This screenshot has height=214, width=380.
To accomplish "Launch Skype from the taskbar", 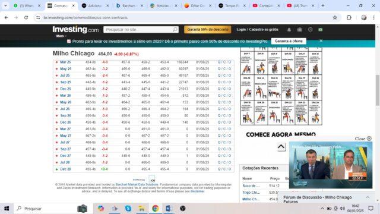I will [128, 209].
